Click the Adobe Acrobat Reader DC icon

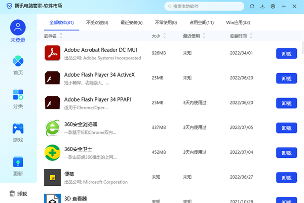pyautogui.click(x=52, y=53)
